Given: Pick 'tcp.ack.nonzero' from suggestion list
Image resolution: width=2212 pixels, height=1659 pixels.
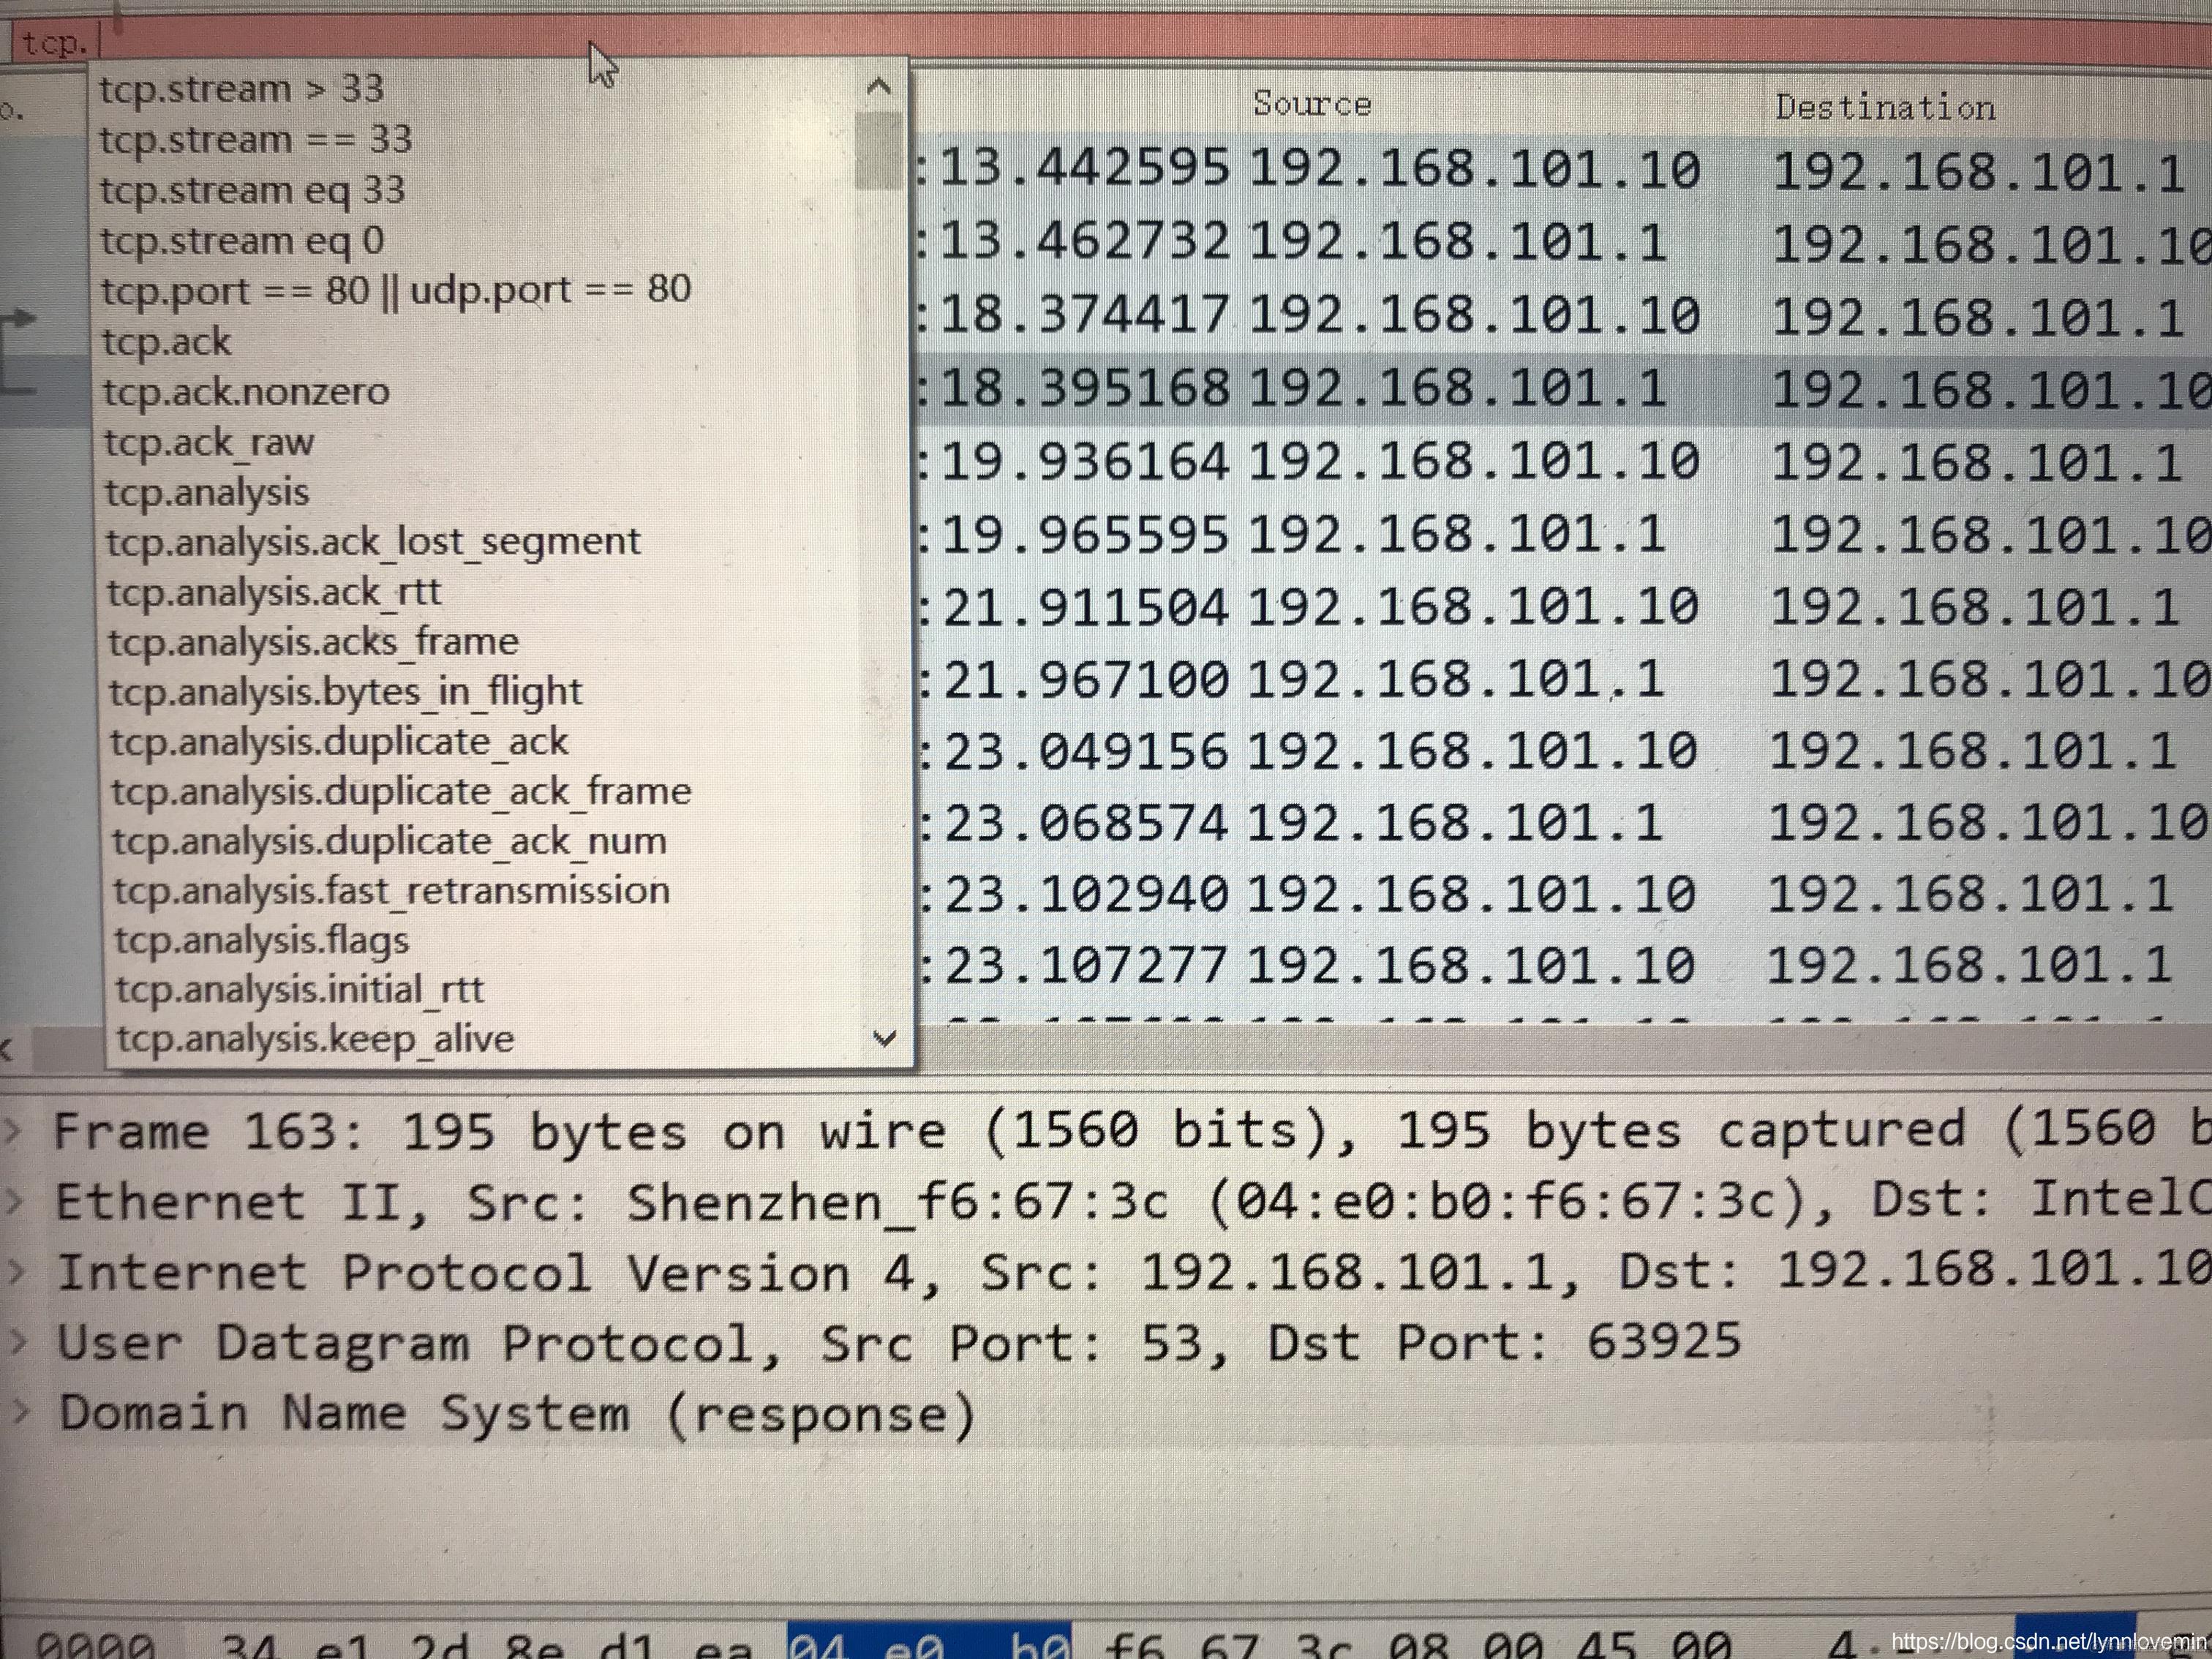Looking at the screenshot, I should pyautogui.click(x=246, y=392).
